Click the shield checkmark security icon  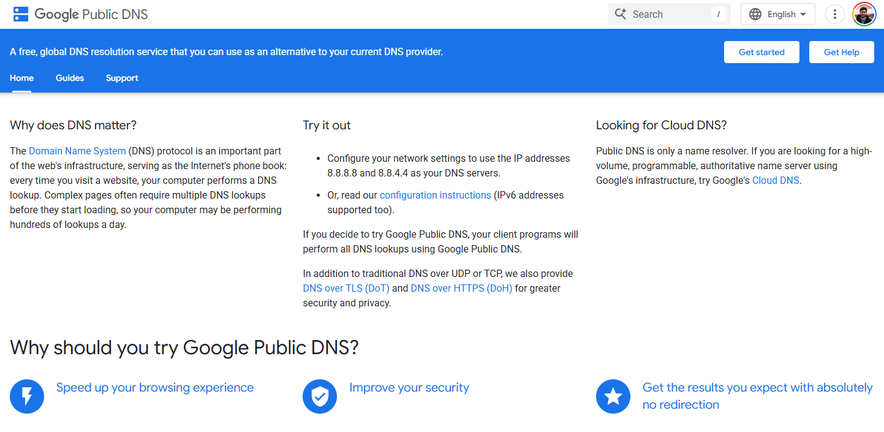pos(320,396)
